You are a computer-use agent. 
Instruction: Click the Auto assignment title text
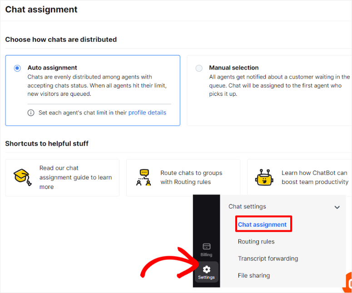[x=52, y=68]
